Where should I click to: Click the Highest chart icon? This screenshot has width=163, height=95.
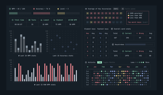click(54, 20)
